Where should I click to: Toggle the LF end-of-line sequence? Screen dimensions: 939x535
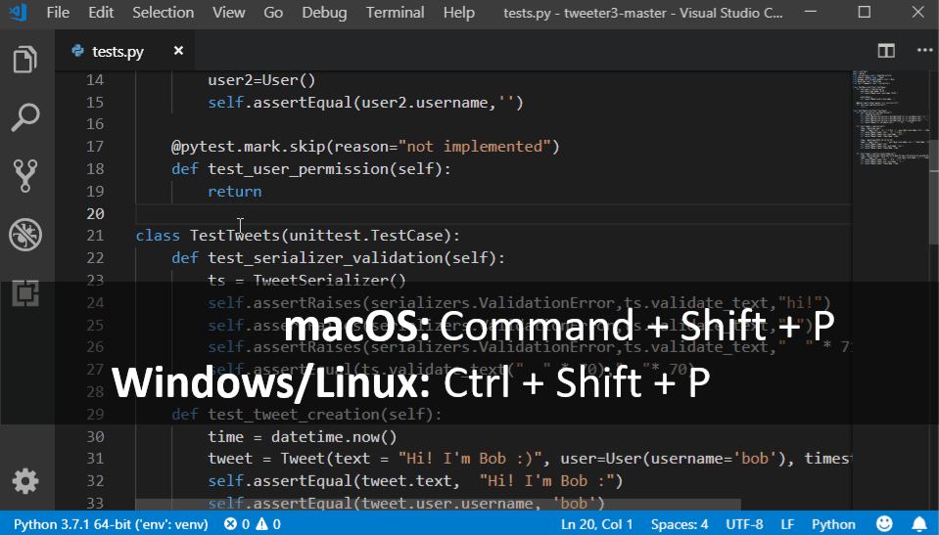coord(787,524)
